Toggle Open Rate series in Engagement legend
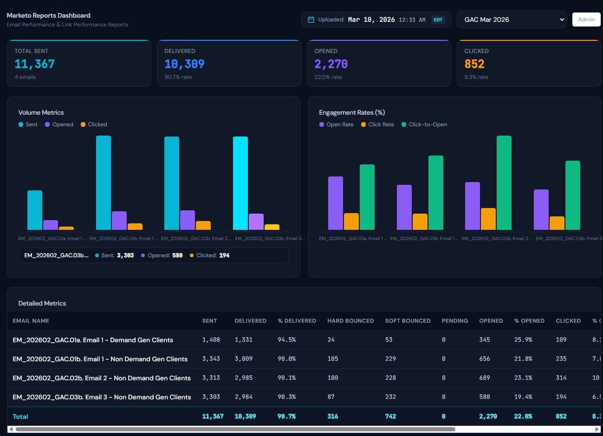The width and height of the screenshot is (603, 436). coord(336,124)
